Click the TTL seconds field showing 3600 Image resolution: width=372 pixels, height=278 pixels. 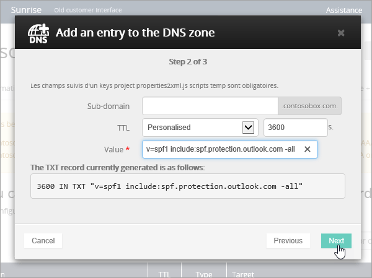[x=293, y=128]
